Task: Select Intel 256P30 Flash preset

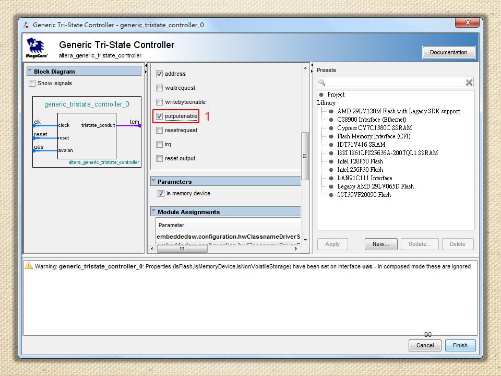Action: pyautogui.click(x=360, y=169)
